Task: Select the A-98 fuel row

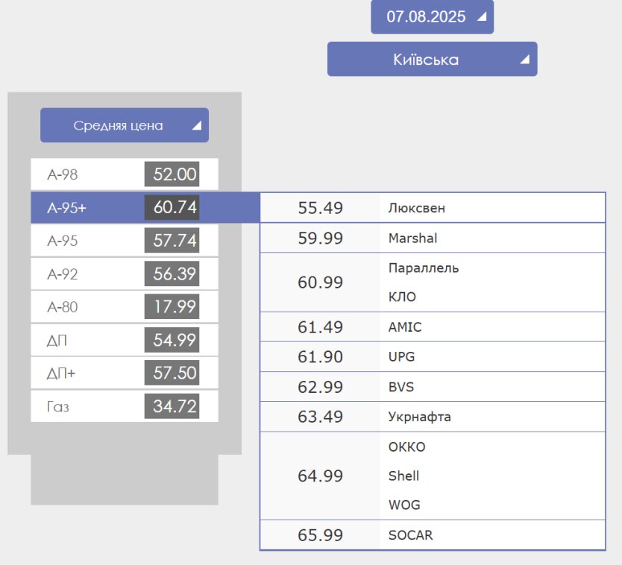Action: click(x=125, y=174)
